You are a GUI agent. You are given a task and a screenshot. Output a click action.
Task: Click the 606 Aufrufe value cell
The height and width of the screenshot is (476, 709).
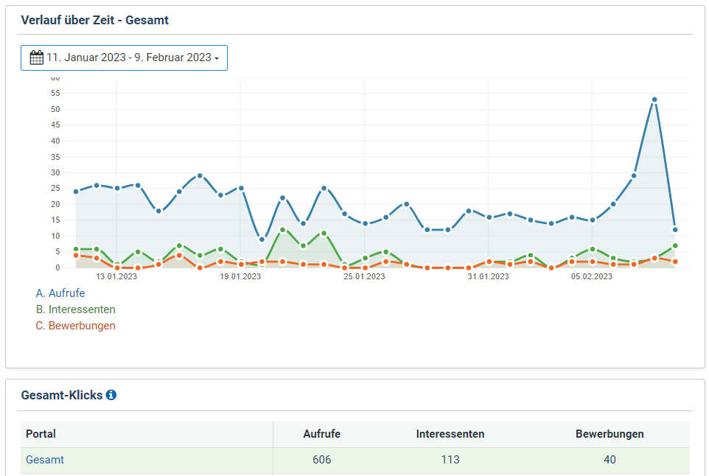[x=322, y=459]
